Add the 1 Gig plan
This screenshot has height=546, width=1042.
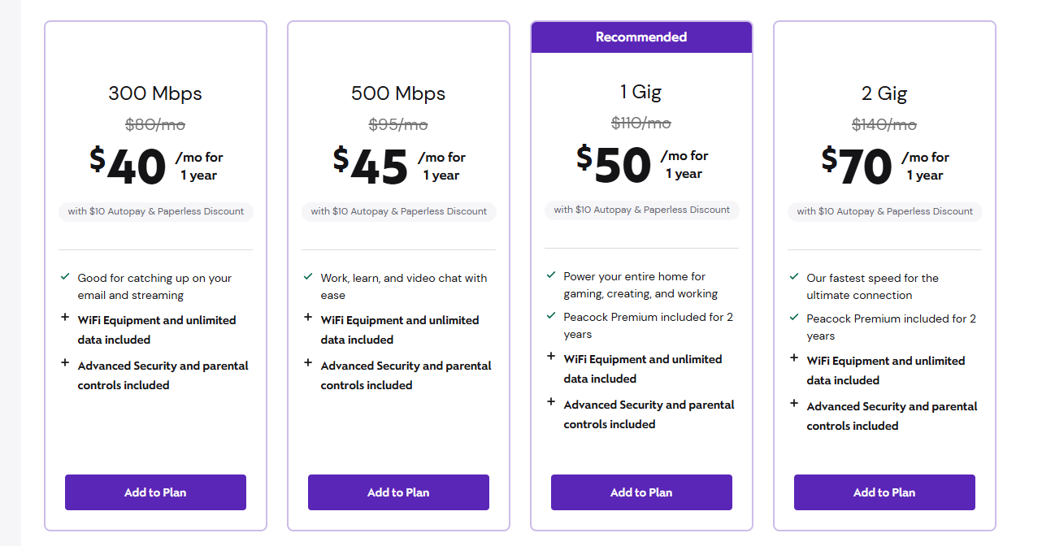[641, 492]
